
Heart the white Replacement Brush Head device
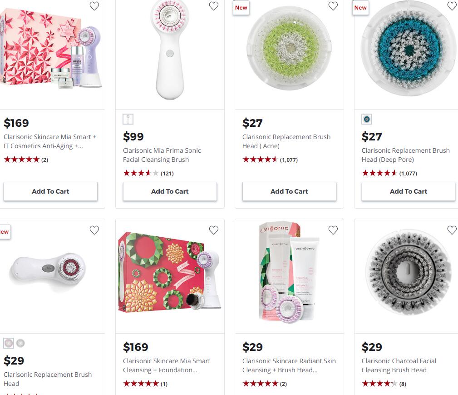(94, 230)
